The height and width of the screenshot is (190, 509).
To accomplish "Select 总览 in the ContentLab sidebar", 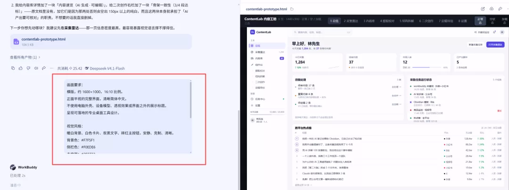I will click(267, 46).
